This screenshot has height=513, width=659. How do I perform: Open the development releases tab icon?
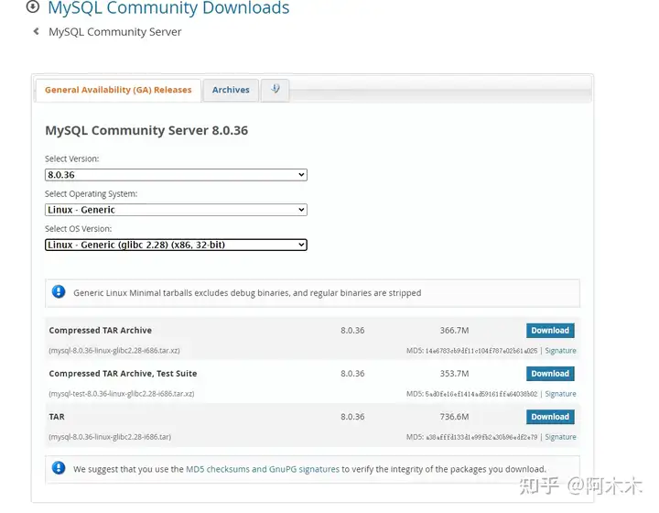275,90
